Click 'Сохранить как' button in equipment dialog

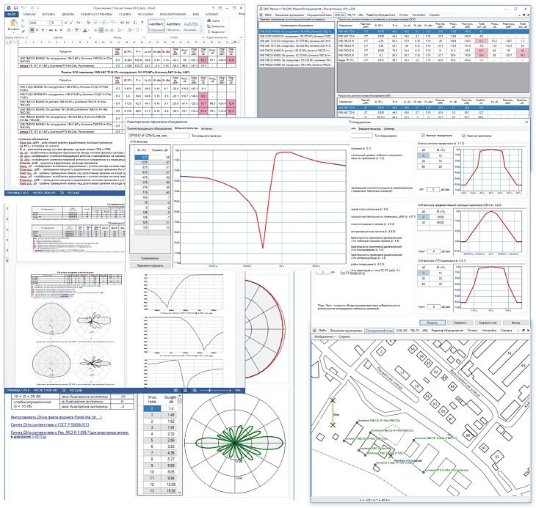tap(488, 323)
